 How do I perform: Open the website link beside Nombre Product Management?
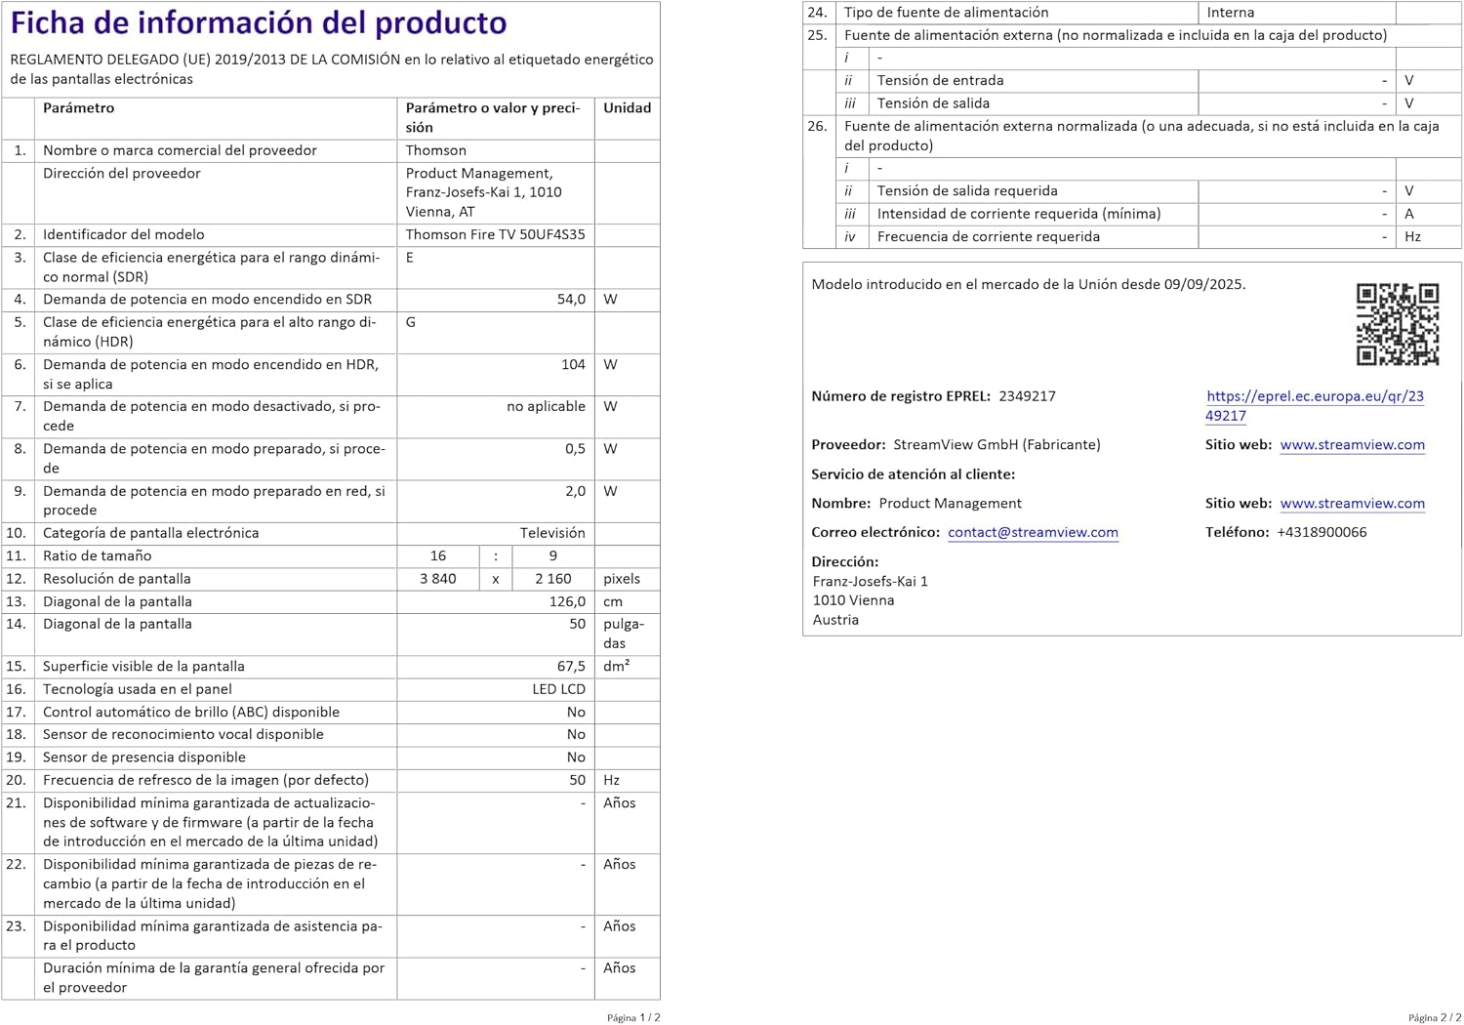(1352, 504)
